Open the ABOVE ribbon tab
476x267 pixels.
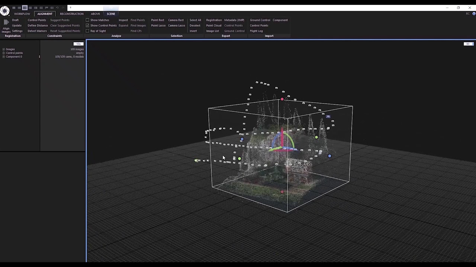click(x=95, y=14)
